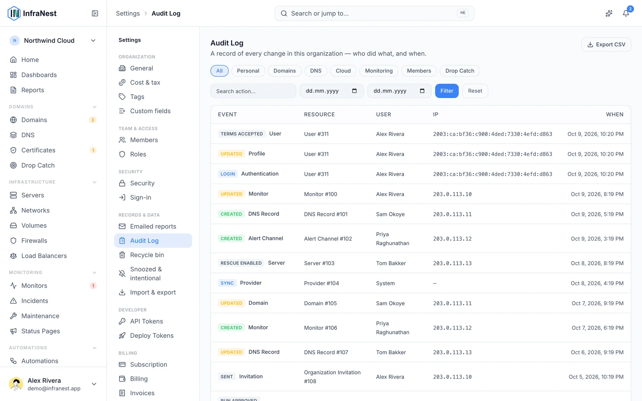
Task: Open Alex Rivera account menu
Action: 53,384
